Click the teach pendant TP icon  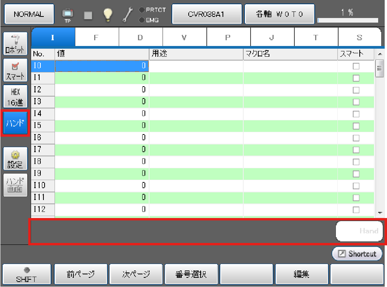point(68,15)
